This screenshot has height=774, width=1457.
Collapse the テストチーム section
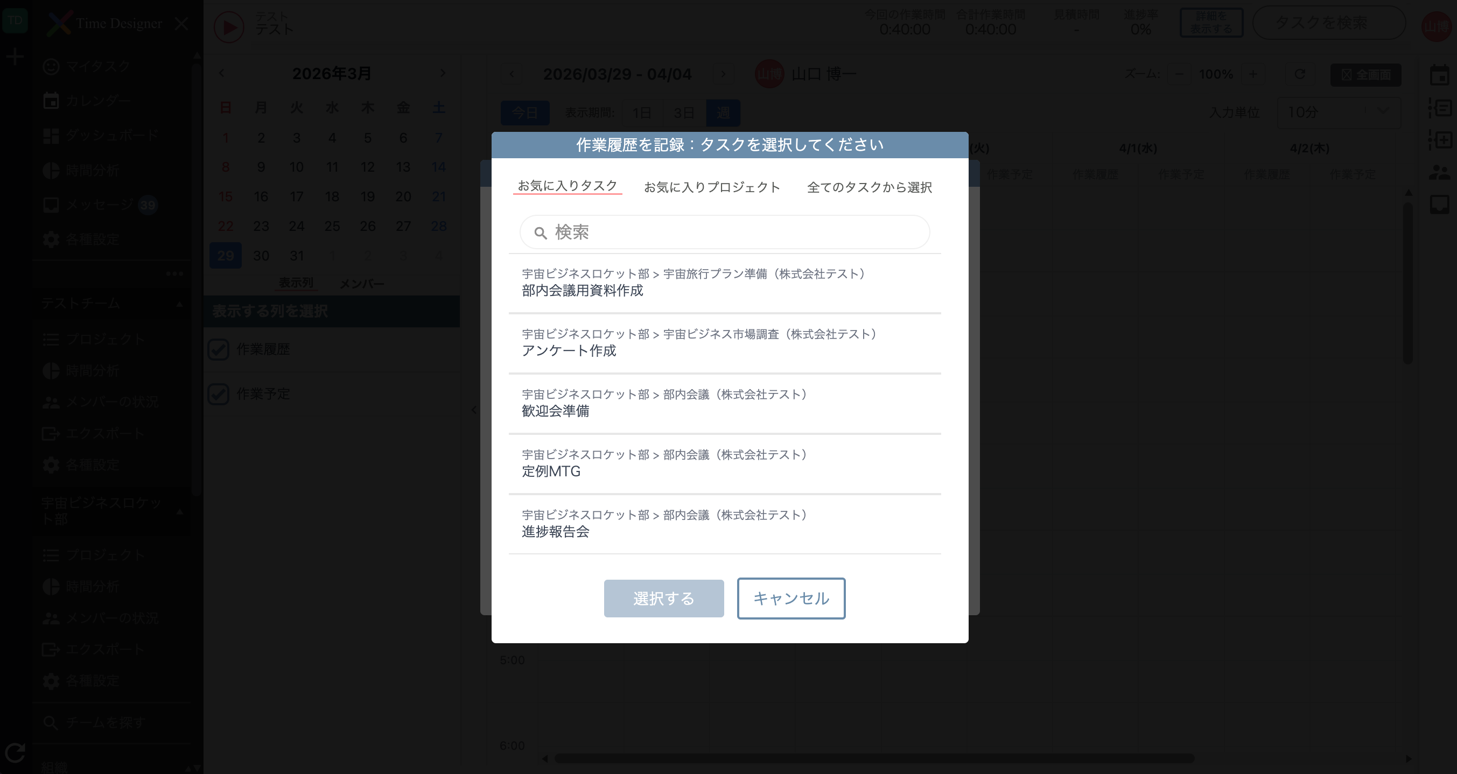pyautogui.click(x=180, y=304)
